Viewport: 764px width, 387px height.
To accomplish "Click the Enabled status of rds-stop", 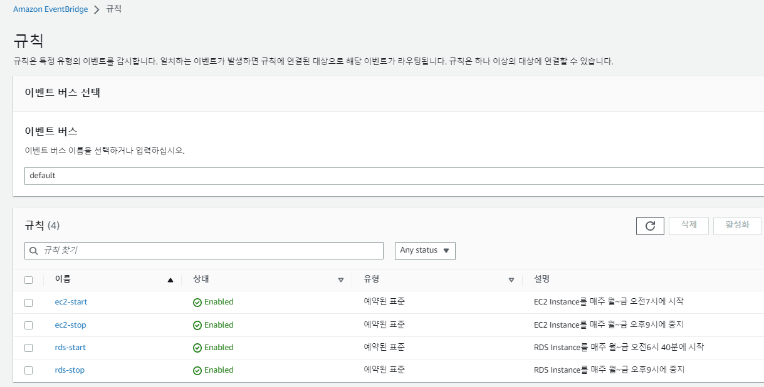I will [213, 370].
